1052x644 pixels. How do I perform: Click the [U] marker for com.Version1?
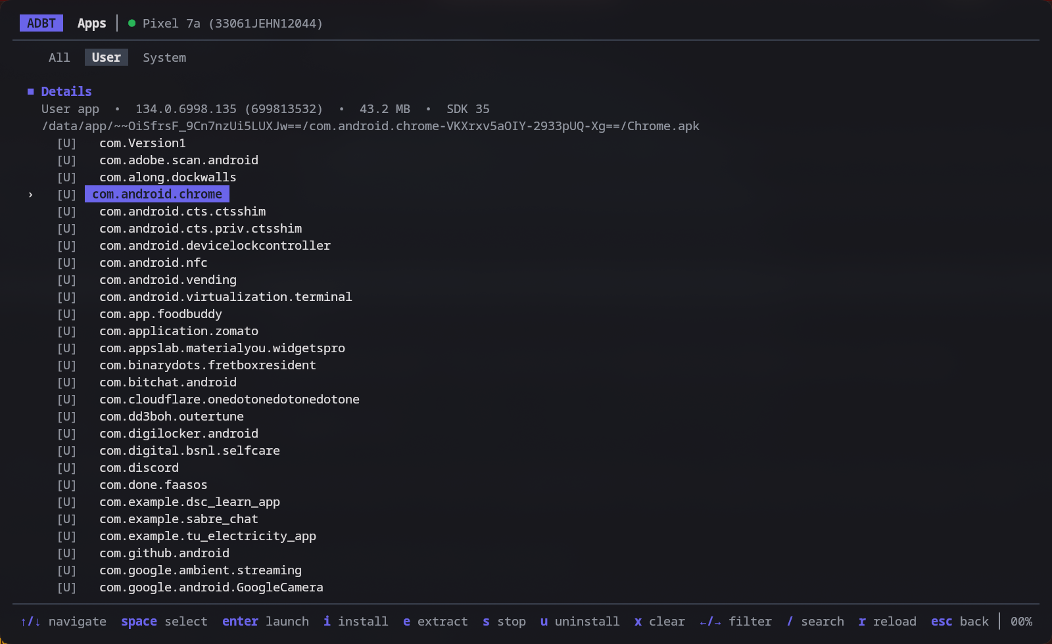[66, 143]
